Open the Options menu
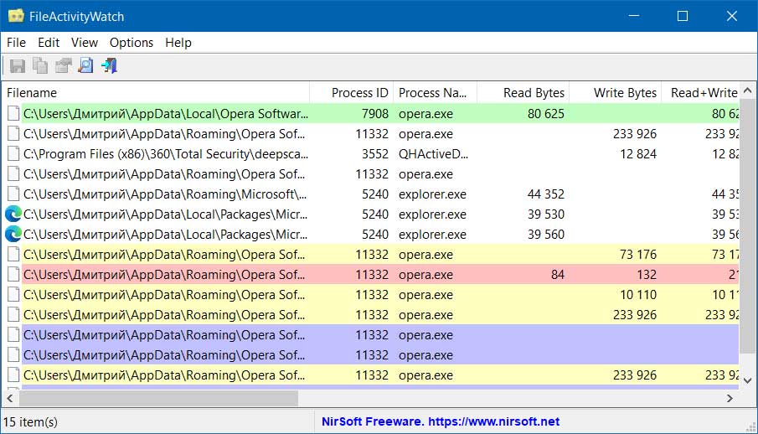The height and width of the screenshot is (434, 758). pos(131,43)
